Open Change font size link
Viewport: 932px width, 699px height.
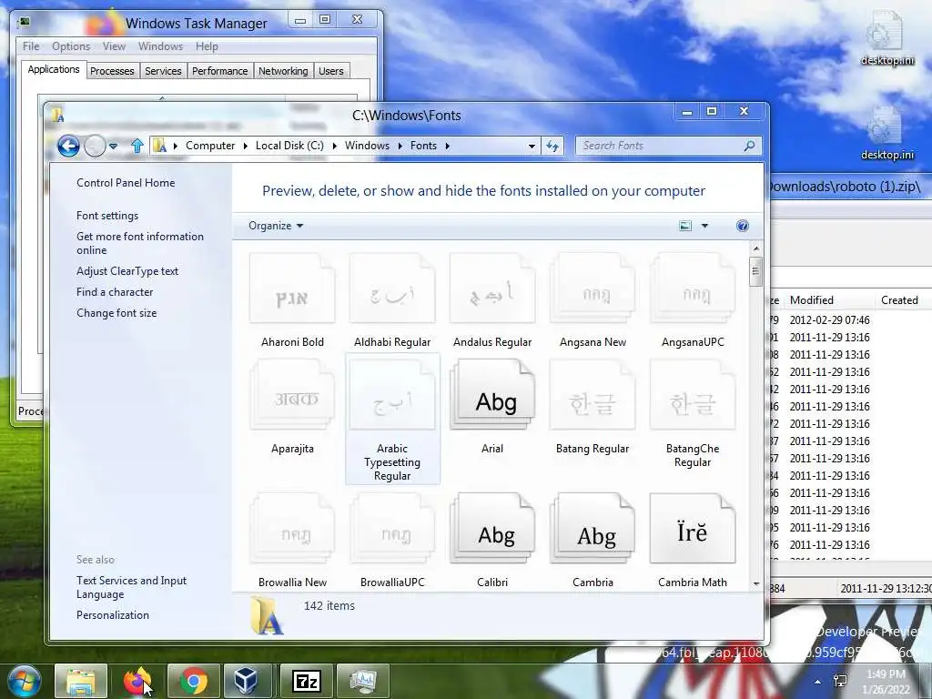[116, 313]
